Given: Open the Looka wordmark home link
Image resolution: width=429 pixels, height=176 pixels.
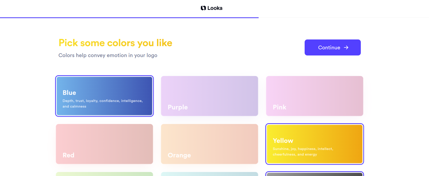Looking at the screenshot, I should (212, 8).
